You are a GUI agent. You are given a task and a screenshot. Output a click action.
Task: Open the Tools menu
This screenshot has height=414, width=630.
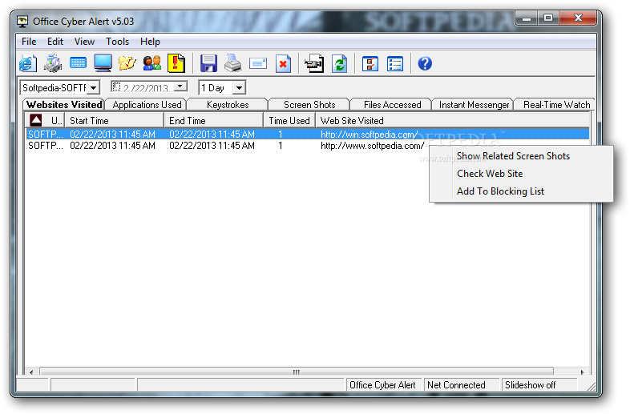point(117,42)
